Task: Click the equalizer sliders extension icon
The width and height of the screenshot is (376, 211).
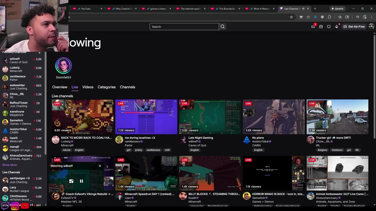Action: (301, 17)
